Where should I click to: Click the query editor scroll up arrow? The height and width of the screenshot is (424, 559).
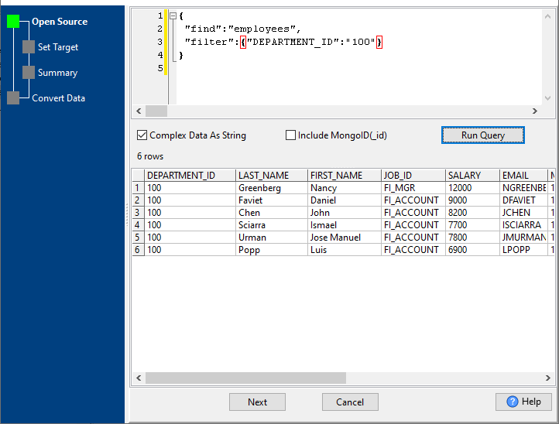(x=548, y=16)
